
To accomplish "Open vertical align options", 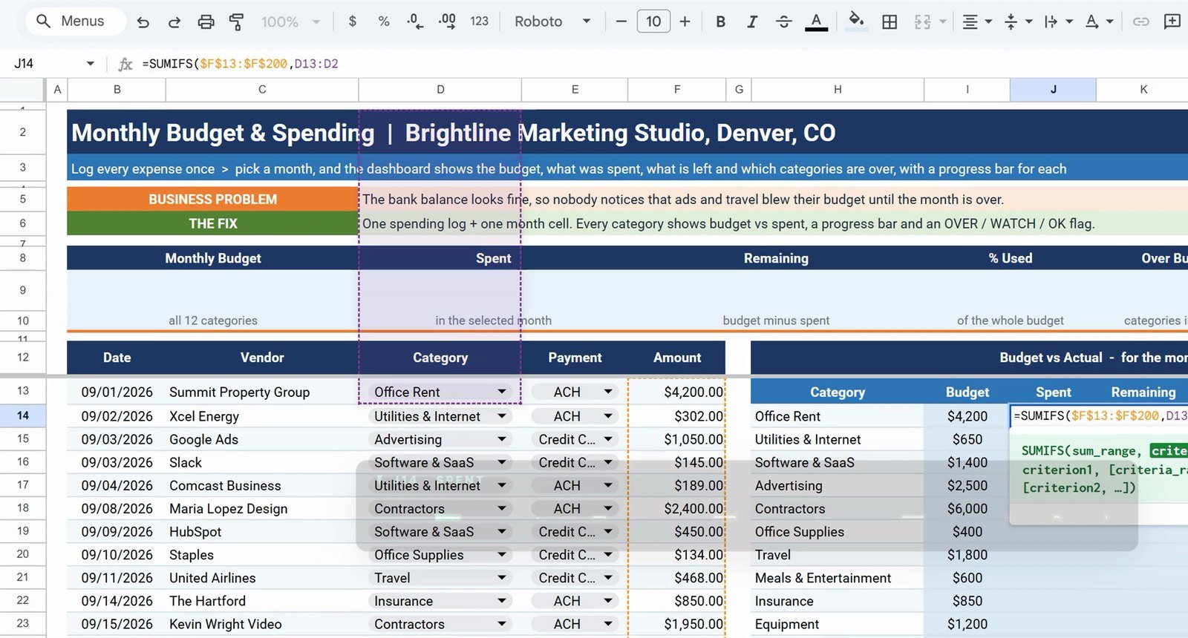I will [1018, 22].
